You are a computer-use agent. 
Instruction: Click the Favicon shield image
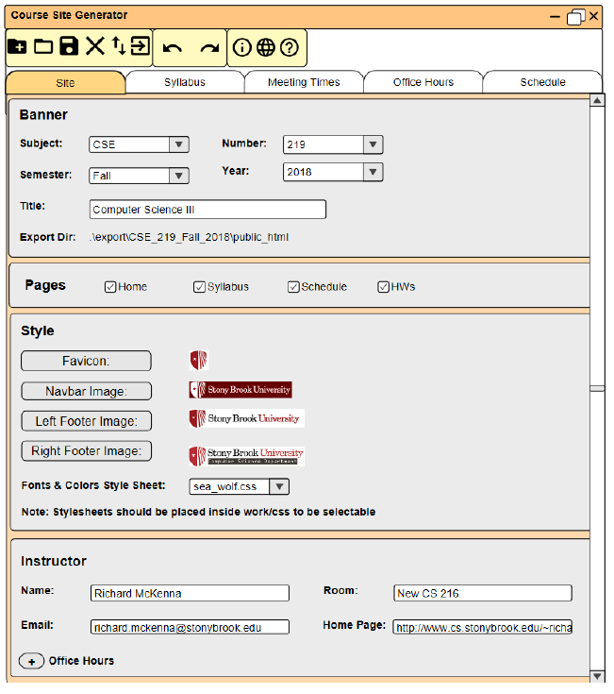tap(198, 361)
